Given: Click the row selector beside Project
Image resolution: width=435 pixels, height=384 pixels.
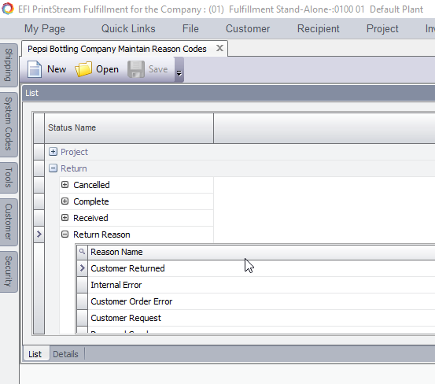Looking at the screenshot, I should (x=39, y=152).
